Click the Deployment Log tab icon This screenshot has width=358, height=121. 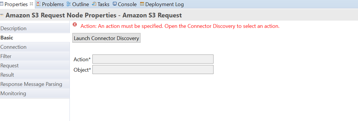(x=142, y=4)
